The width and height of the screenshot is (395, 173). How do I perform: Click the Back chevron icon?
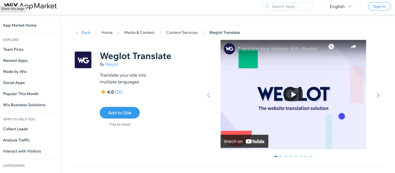coord(77,32)
